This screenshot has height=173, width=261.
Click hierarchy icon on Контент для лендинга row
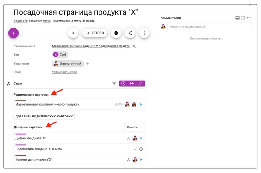[x=128, y=159]
